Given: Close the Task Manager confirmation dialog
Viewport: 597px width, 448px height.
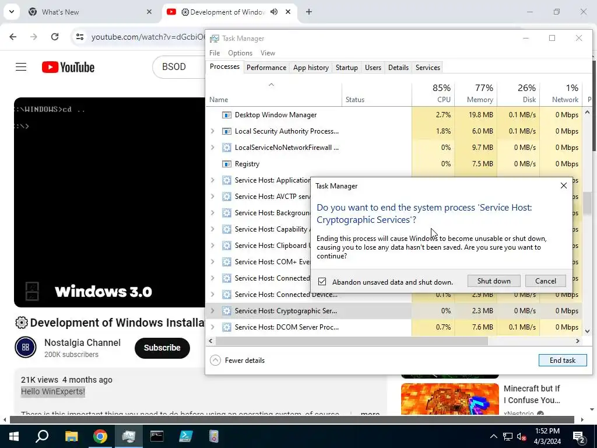Looking at the screenshot, I should [564, 185].
